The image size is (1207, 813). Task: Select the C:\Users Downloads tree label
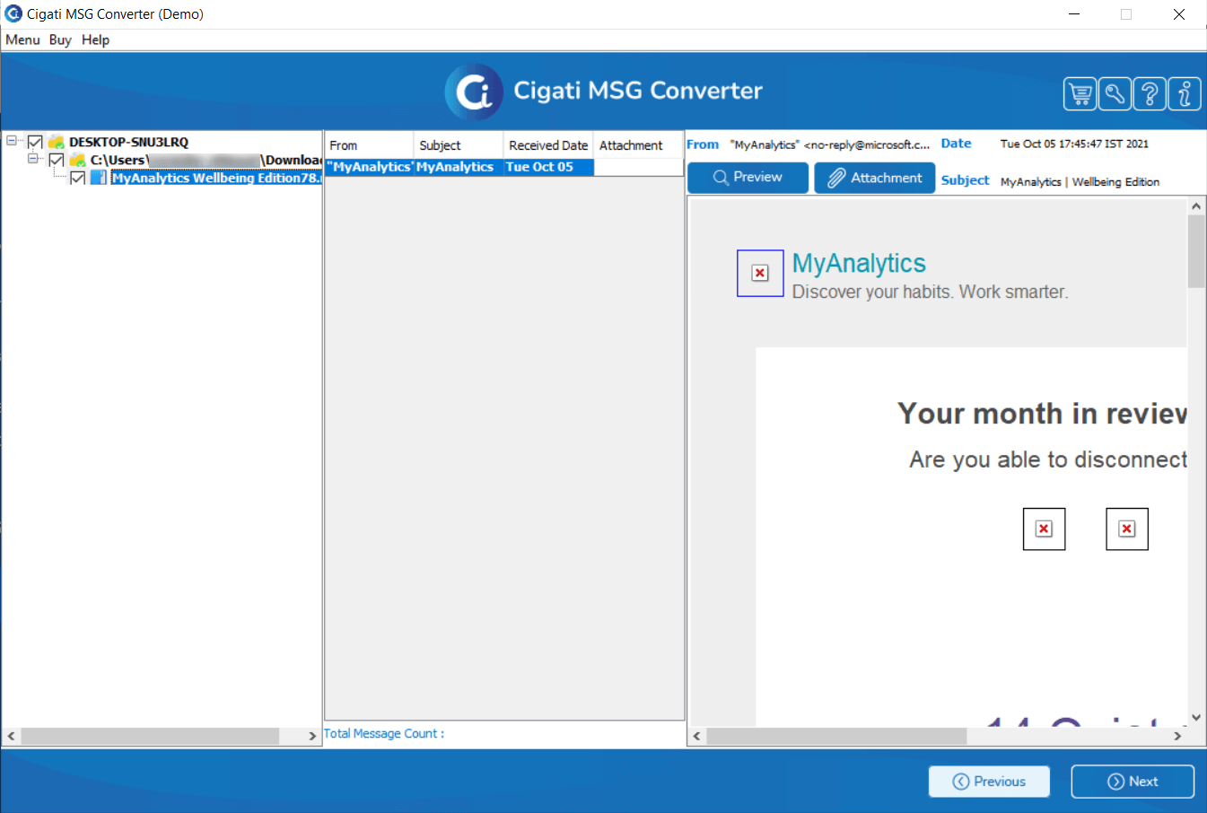[206, 160]
